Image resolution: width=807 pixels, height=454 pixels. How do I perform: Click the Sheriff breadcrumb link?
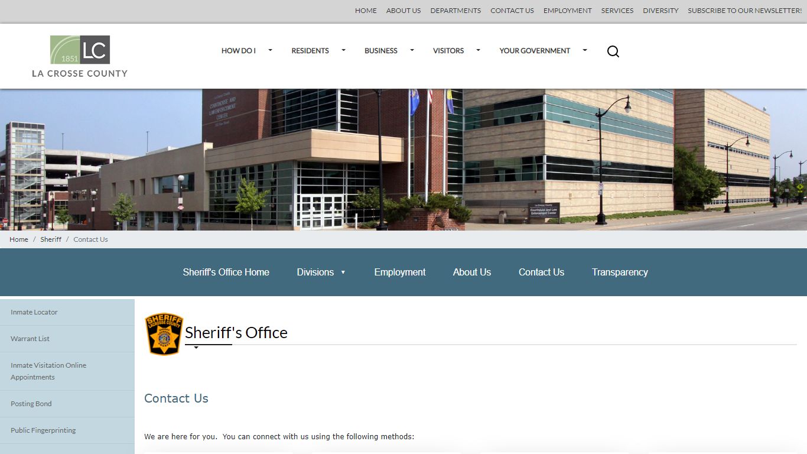pyautogui.click(x=51, y=239)
